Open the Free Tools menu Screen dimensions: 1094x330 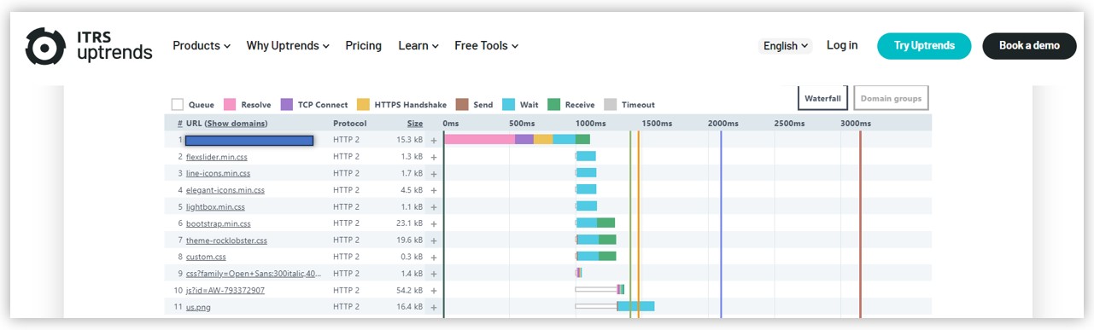486,46
